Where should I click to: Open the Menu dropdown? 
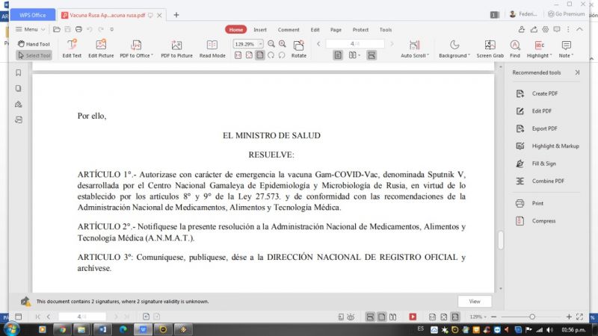(x=30, y=29)
